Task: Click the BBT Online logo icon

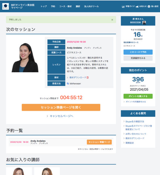Action: pyautogui.click(x=6, y=6)
